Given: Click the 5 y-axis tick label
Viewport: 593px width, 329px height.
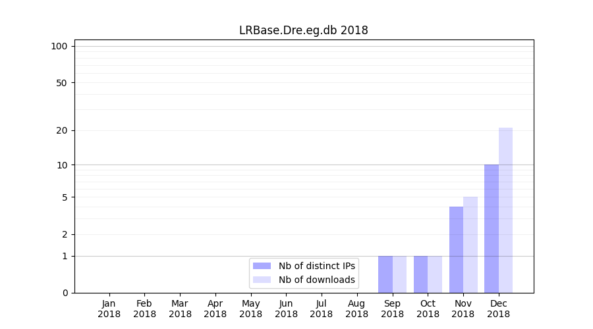Looking at the screenshot, I should tap(65, 197).
